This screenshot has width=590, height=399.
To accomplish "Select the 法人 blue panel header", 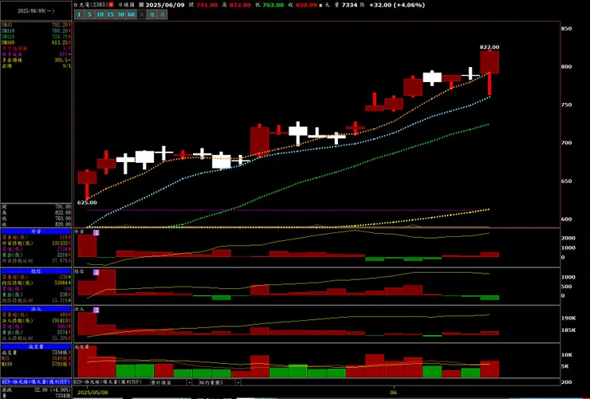I will [36, 309].
